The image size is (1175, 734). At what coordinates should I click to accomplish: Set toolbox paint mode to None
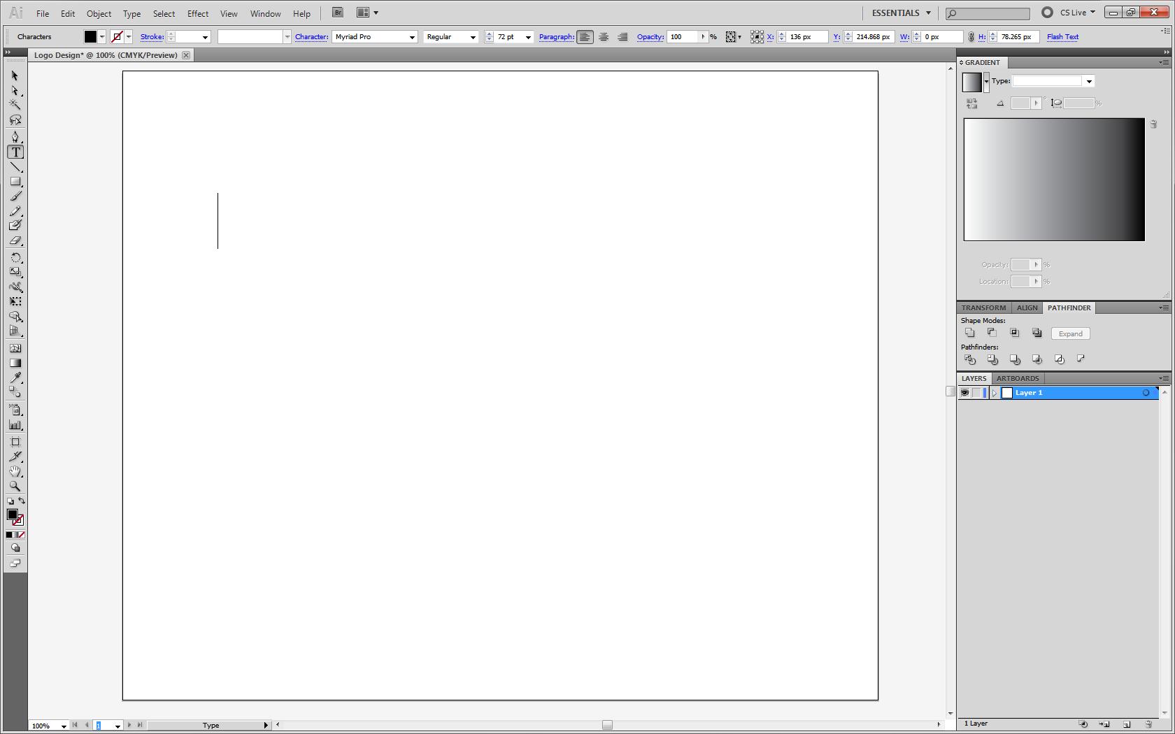[22, 535]
